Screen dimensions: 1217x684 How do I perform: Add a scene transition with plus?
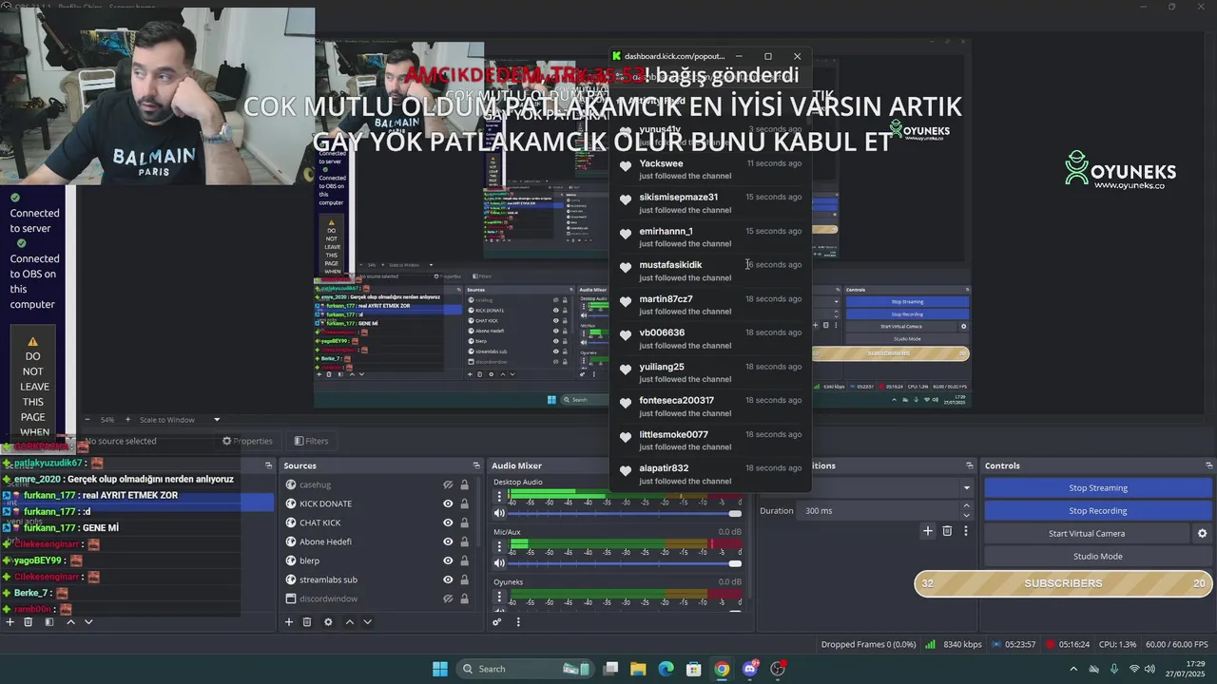928,531
